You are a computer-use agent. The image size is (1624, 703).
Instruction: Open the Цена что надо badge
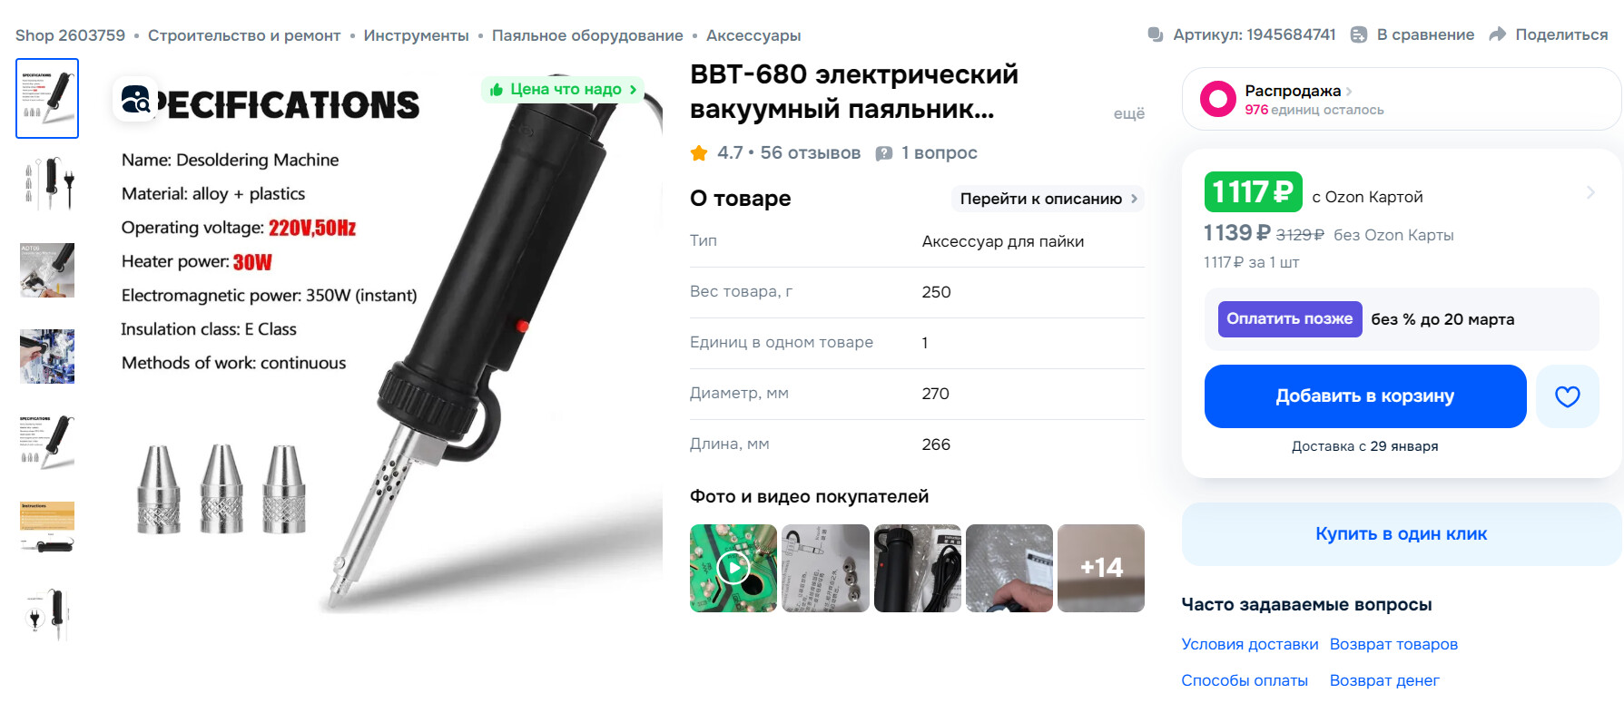click(563, 89)
